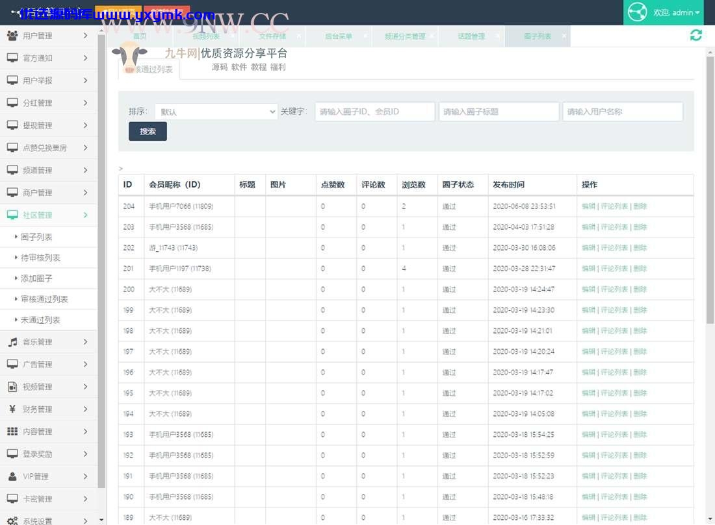This screenshot has height=525, width=715.
Task: Close the 文件存储 tab with its X
Action: (299, 36)
